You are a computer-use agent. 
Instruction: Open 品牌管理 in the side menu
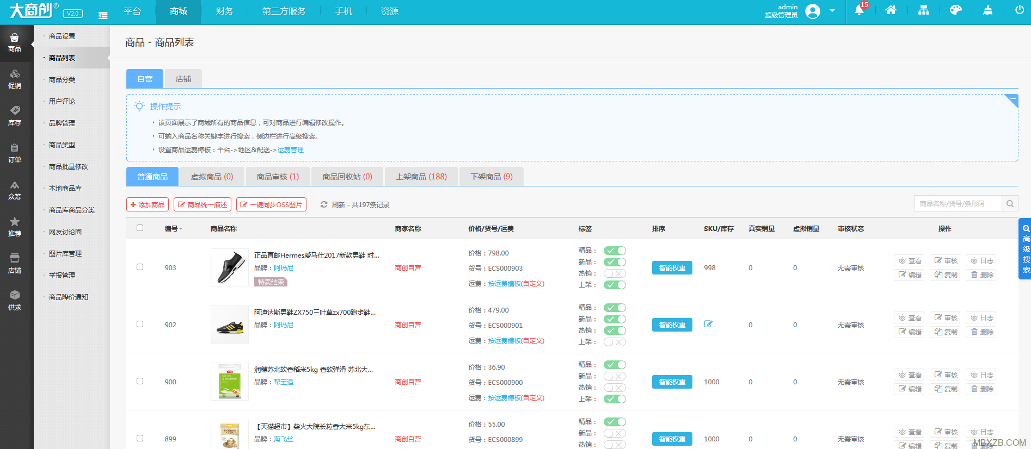pyautogui.click(x=62, y=123)
